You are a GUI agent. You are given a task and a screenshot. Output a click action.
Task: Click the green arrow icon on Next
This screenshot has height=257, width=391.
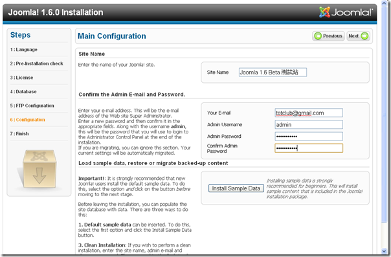click(364, 36)
